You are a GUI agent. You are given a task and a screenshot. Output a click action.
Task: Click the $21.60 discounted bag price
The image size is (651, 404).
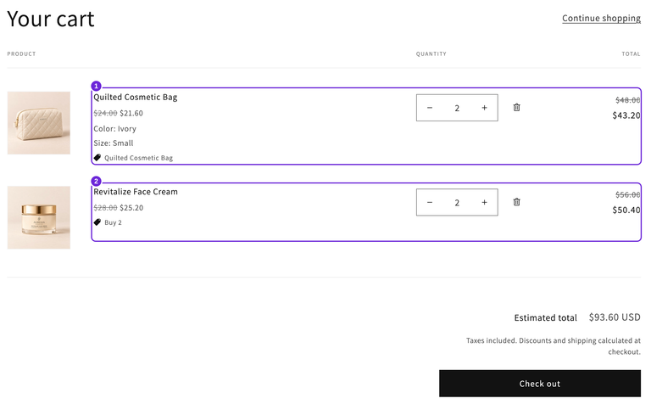coord(131,113)
